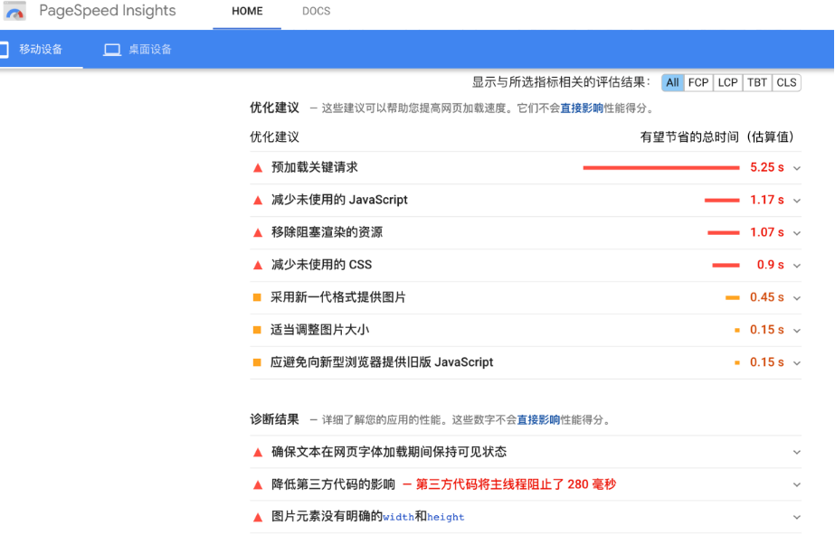Screen dimensions: 835x535
Task: Open the 直接影响 link under 诊断结果
Action: (x=538, y=420)
